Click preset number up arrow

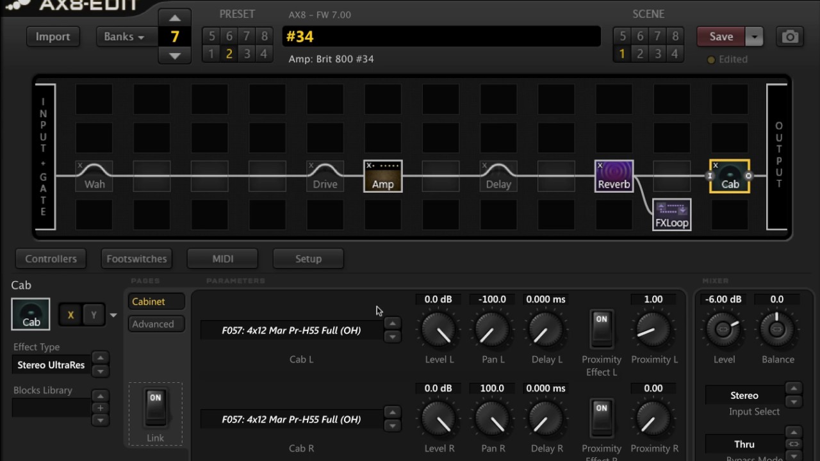(x=174, y=18)
